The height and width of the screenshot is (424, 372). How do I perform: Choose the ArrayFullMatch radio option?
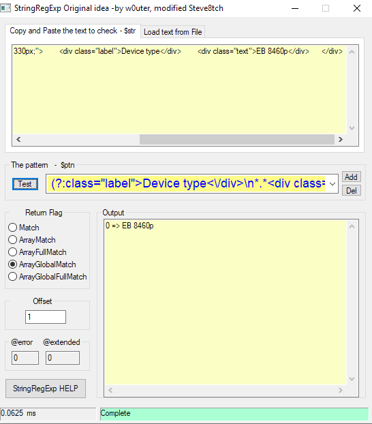point(37,252)
